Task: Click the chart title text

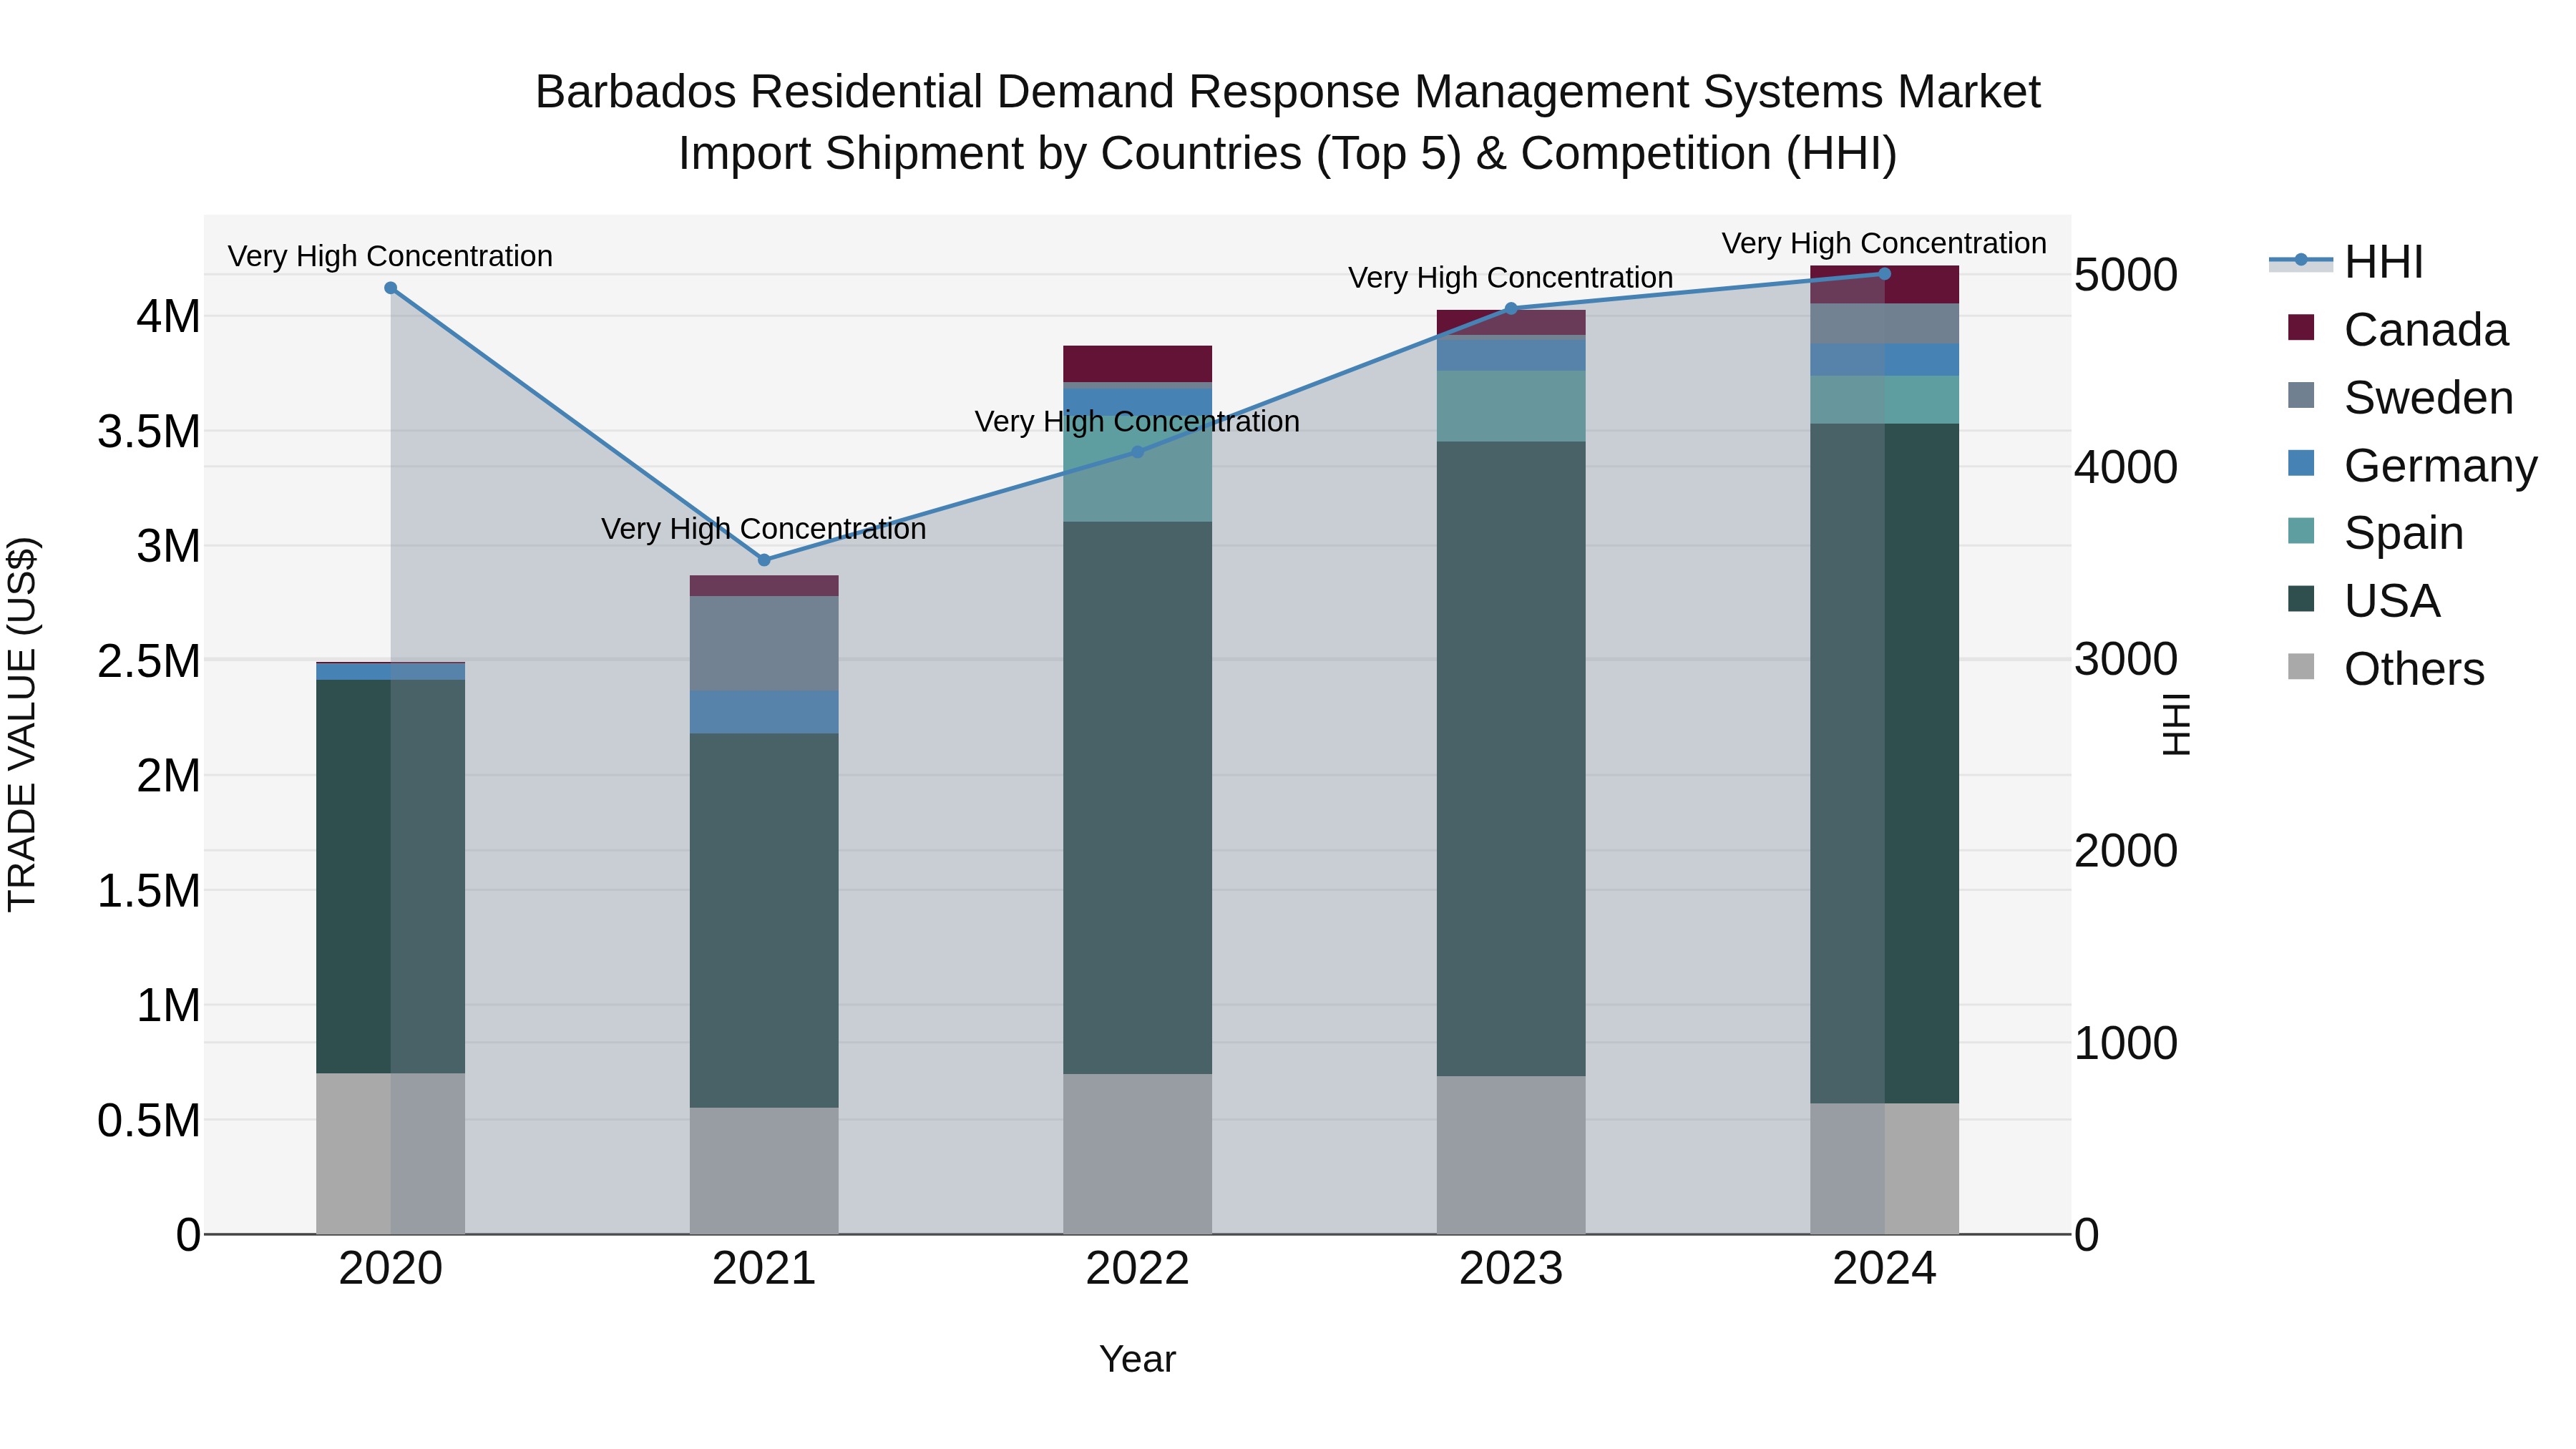Action: click(1287, 122)
